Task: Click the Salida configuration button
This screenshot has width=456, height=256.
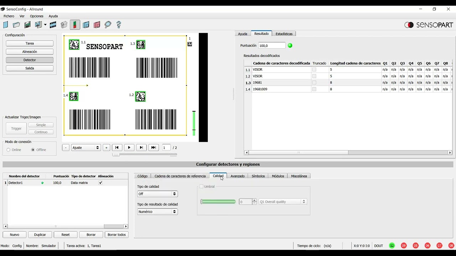Action: click(x=30, y=68)
